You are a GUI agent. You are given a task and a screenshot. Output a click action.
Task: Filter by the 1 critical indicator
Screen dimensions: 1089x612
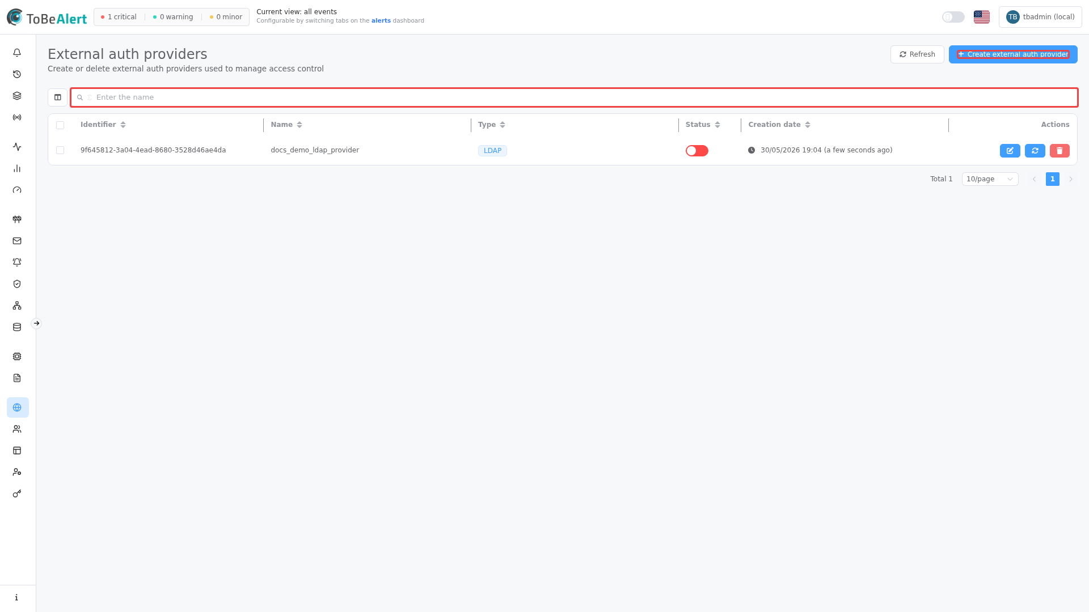[119, 17]
